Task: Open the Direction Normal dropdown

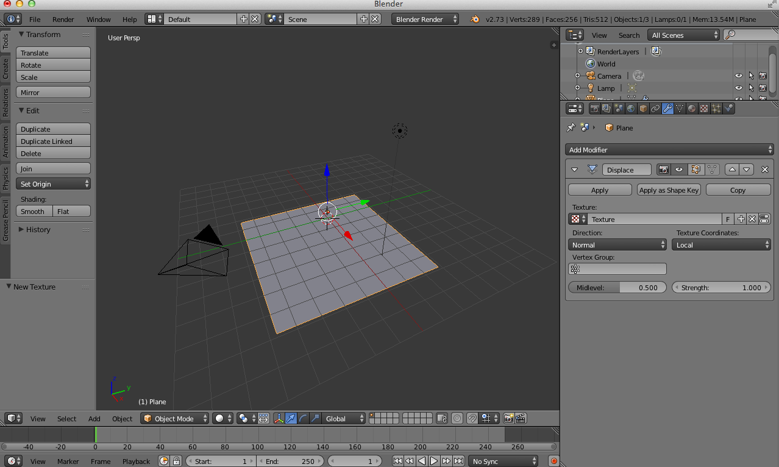Action: coord(617,245)
